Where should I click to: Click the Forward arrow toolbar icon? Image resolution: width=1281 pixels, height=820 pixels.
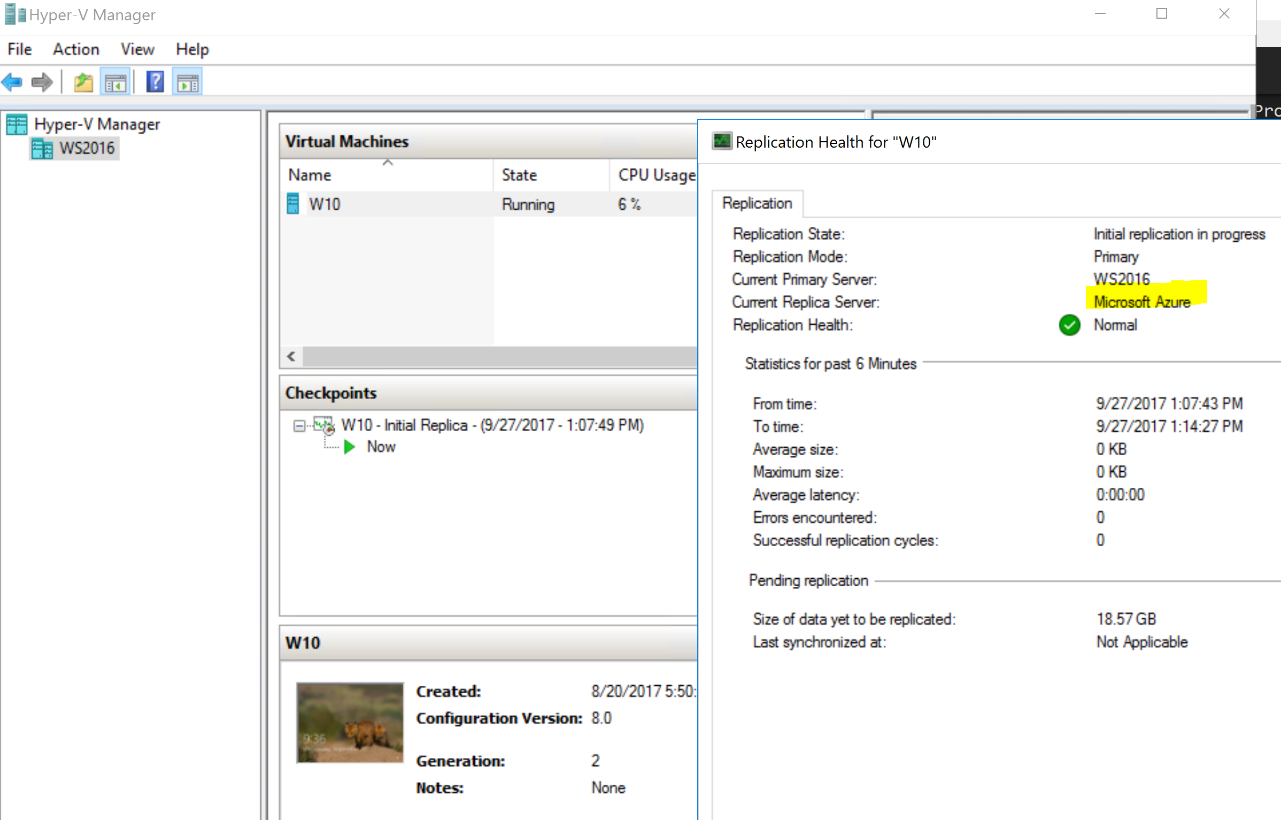coord(42,82)
